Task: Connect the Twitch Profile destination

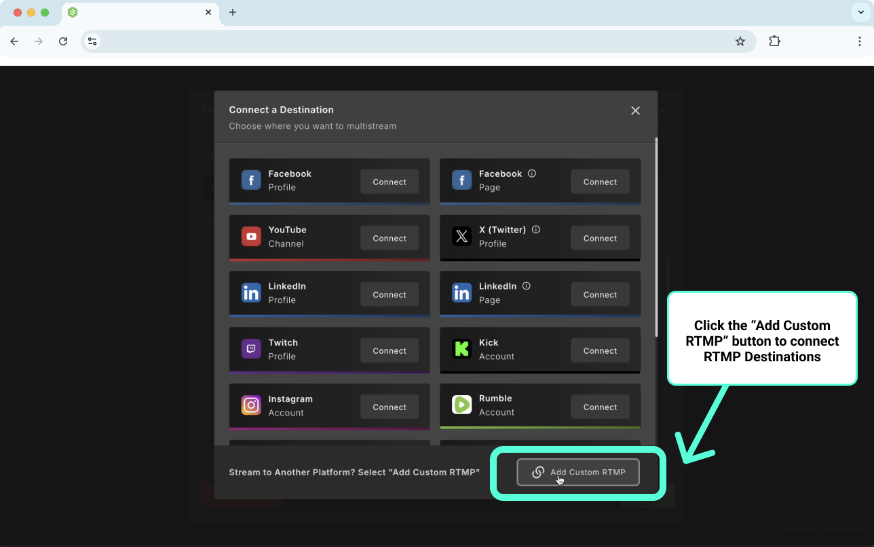Action: pos(389,350)
